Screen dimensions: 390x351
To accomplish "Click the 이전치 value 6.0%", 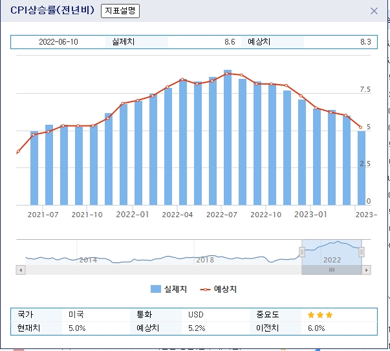I will pyautogui.click(x=316, y=328).
